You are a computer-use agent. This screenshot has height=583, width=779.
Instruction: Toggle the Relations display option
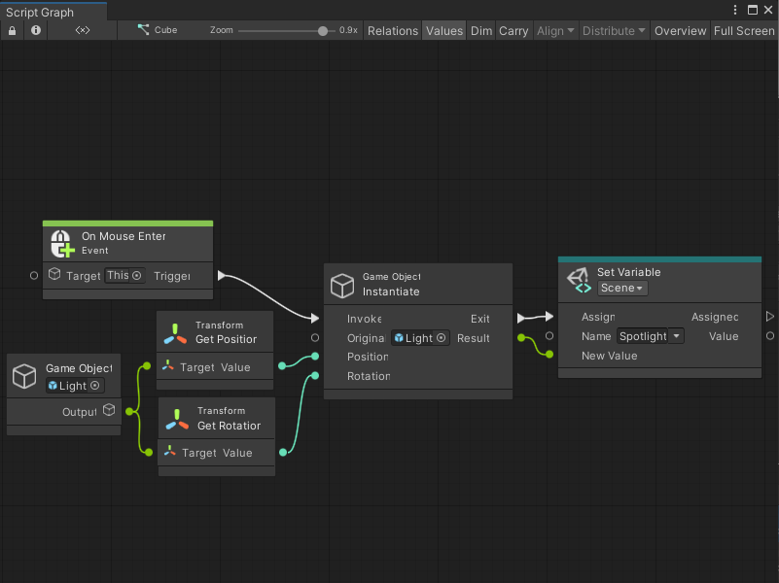392,30
